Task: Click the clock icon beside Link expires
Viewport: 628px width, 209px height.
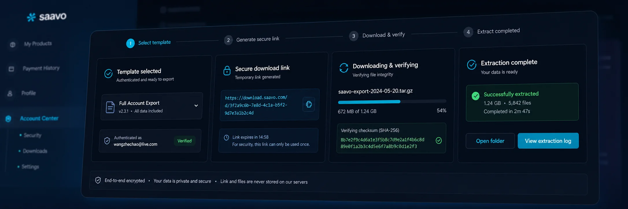Action: 226,138
